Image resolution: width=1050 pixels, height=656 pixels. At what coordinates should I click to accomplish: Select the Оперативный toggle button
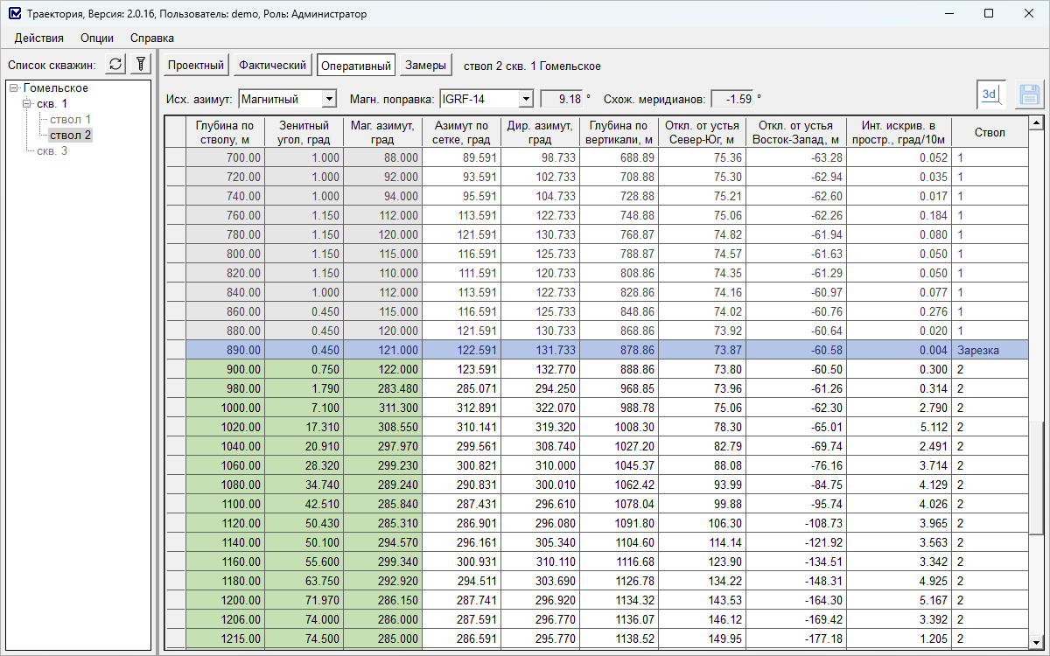(355, 66)
